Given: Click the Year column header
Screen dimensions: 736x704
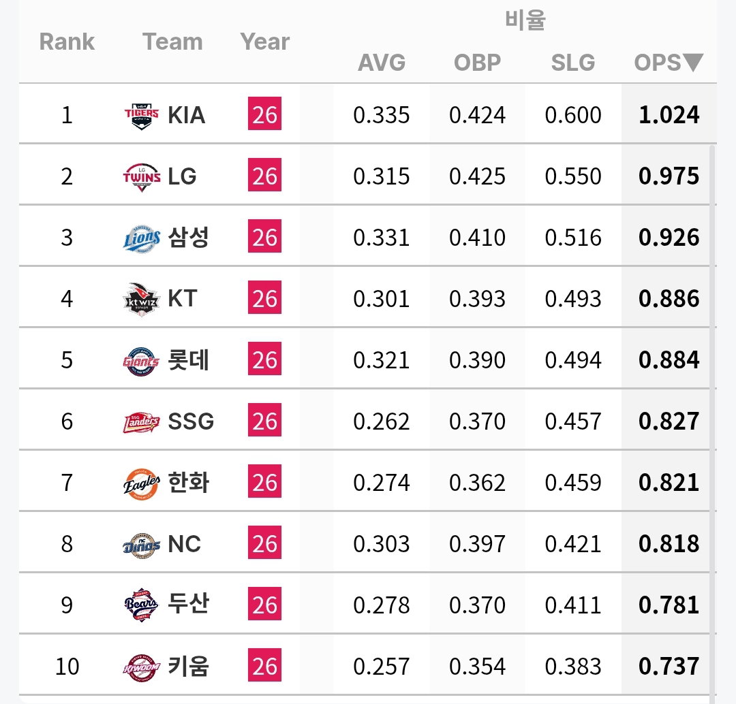Looking at the screenshot, I should pyautogui.click(x=264, y=42).
